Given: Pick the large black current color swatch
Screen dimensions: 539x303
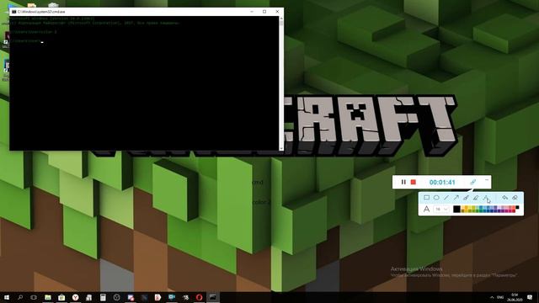Looking at the screenshot, I should pos(456,209).
